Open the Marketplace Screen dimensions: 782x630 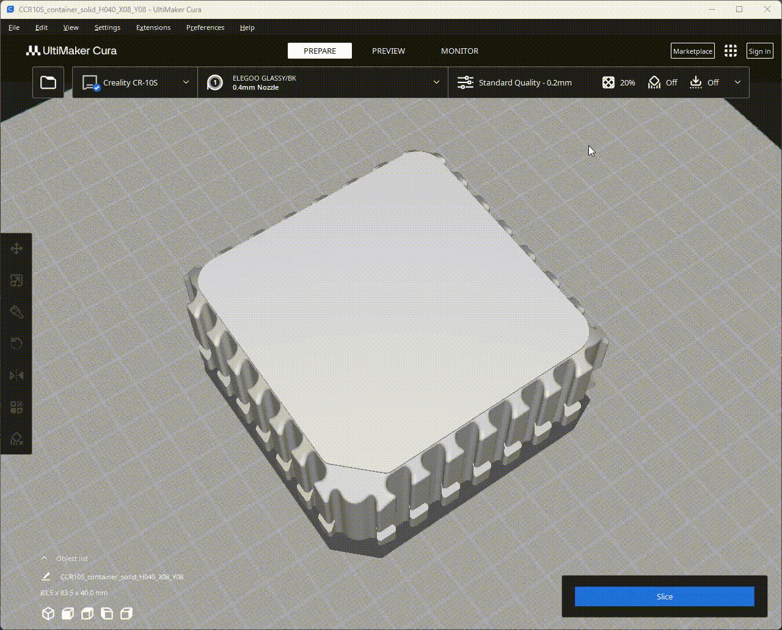coord(693,51)
